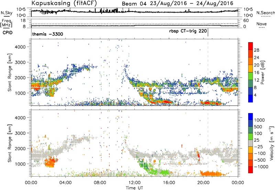Viewport: 275px width, 190px height.
Task: Click the 'Nave' legend label
Action: pos(261,24)
